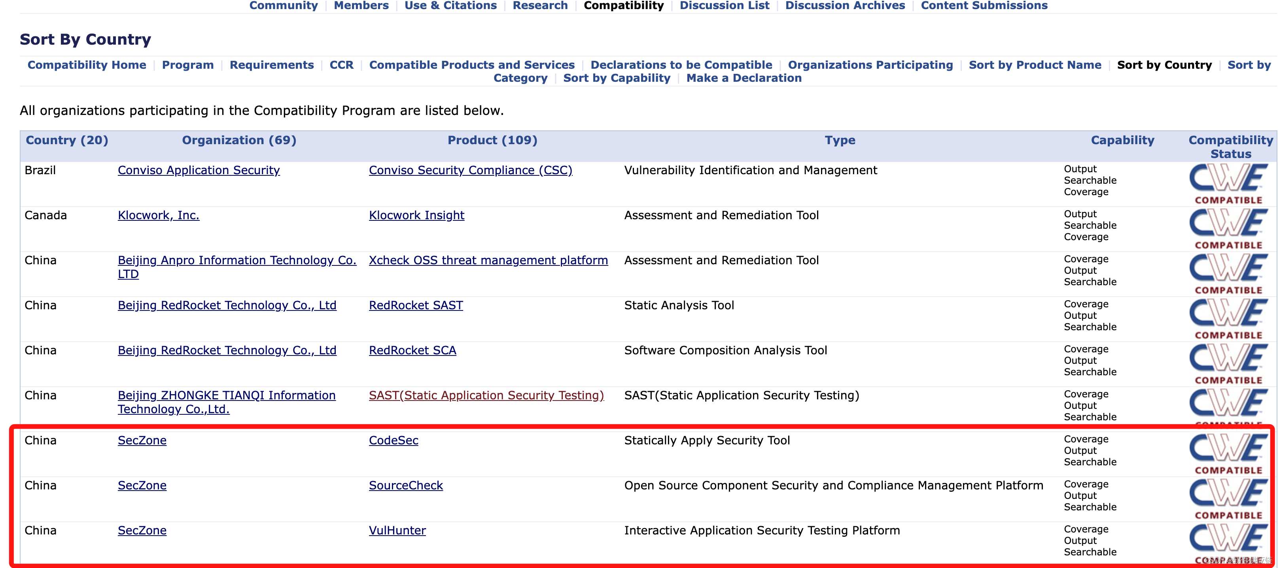Image resolution: width=1279 pixels, height=568 pixels.
Task: Open SecZone link in the VulHunter row
Action: pyautogui.click(x=142, y=531)
